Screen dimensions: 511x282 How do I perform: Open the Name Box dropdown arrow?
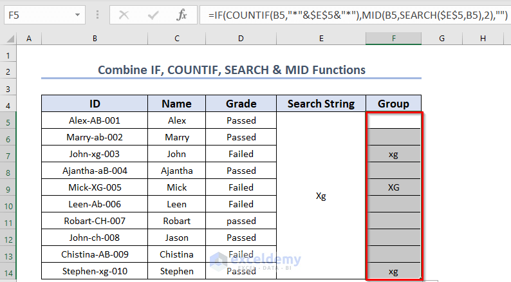[x=77, y=14]
